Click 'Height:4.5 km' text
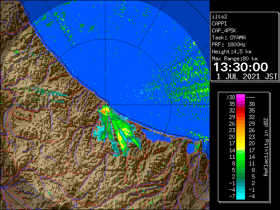 click(x=231, y=52)
